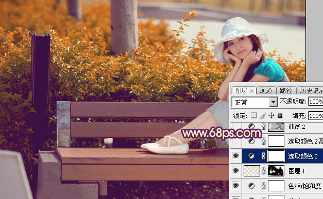323x199 pixels.
Task: Click the 不透明度 value field
Action: [x=316, y=102]
